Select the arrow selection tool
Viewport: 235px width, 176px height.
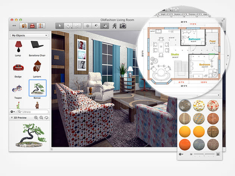point(60,26)
